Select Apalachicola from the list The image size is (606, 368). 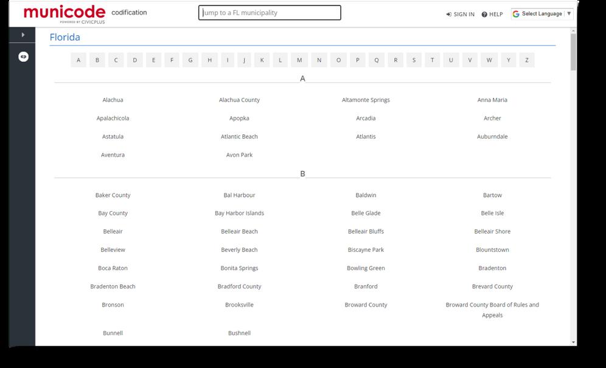pyautogui.click(x=113, y=118)
